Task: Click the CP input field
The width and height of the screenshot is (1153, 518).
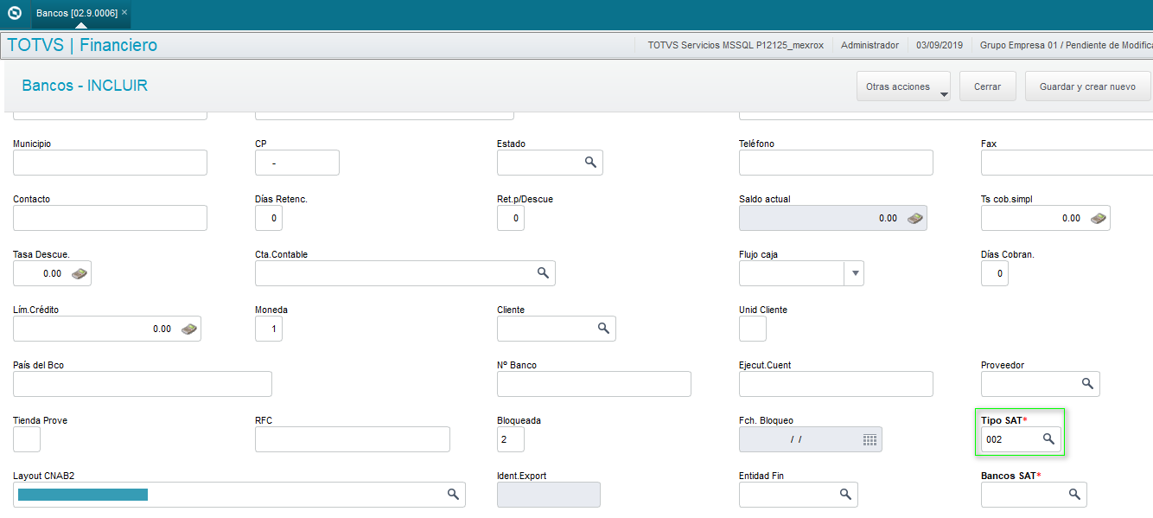Action: click(297, 163)
